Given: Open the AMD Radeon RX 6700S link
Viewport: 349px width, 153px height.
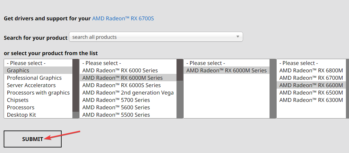Looking at the screenshot, I should 123,18.
